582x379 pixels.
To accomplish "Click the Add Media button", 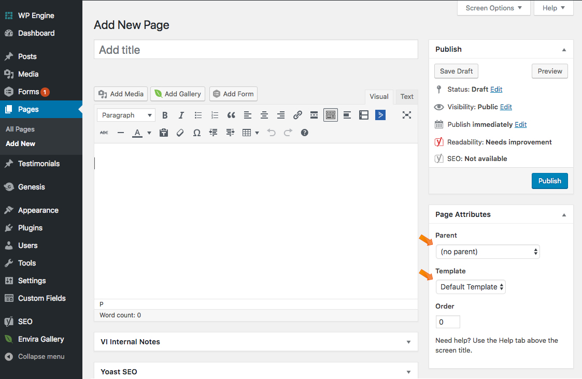I will (x=121, y=94).
